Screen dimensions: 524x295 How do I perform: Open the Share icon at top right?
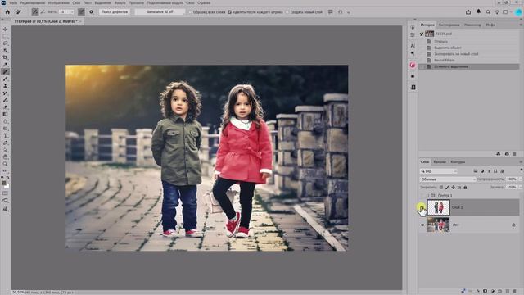pos(468,12)
